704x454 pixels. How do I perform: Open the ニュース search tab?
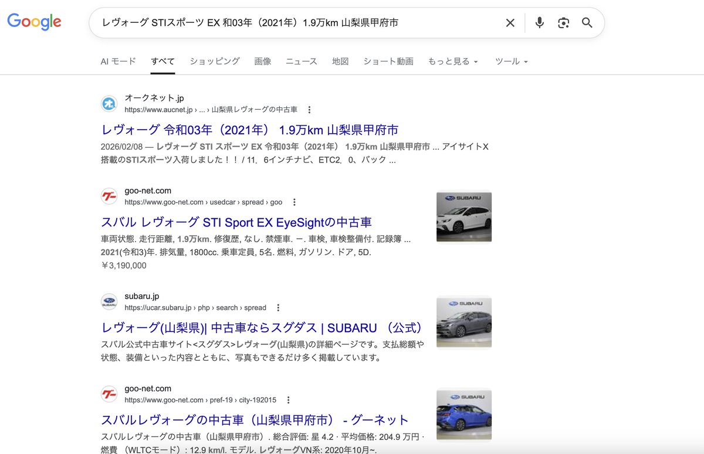click(x=301, y=60)
